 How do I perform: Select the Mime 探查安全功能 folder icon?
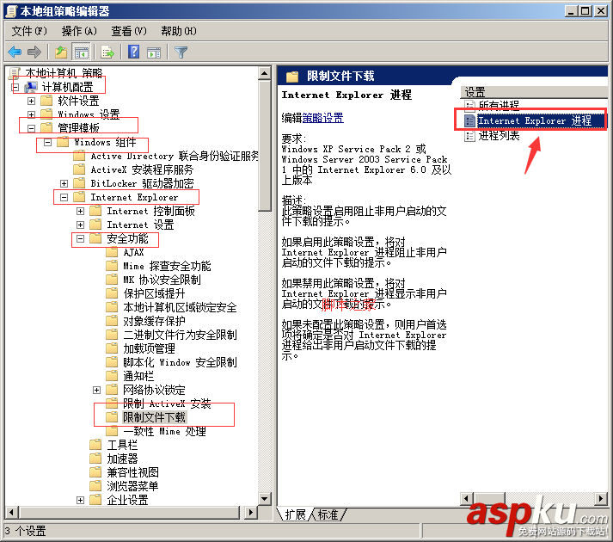coord(112,266)
